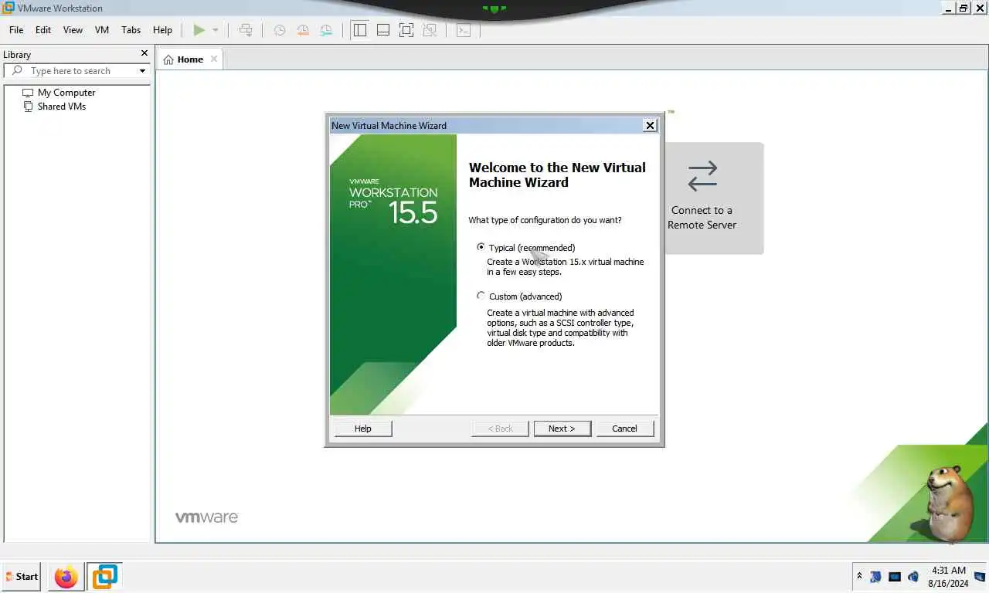Open the Windows Start button
The width and height of the screenshot is (989, 593).
(21, 576)
